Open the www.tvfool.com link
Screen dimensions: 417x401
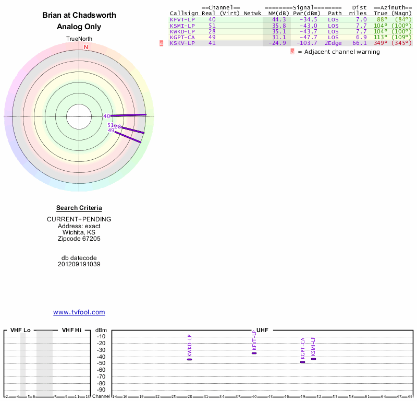[x=79, y=312]
